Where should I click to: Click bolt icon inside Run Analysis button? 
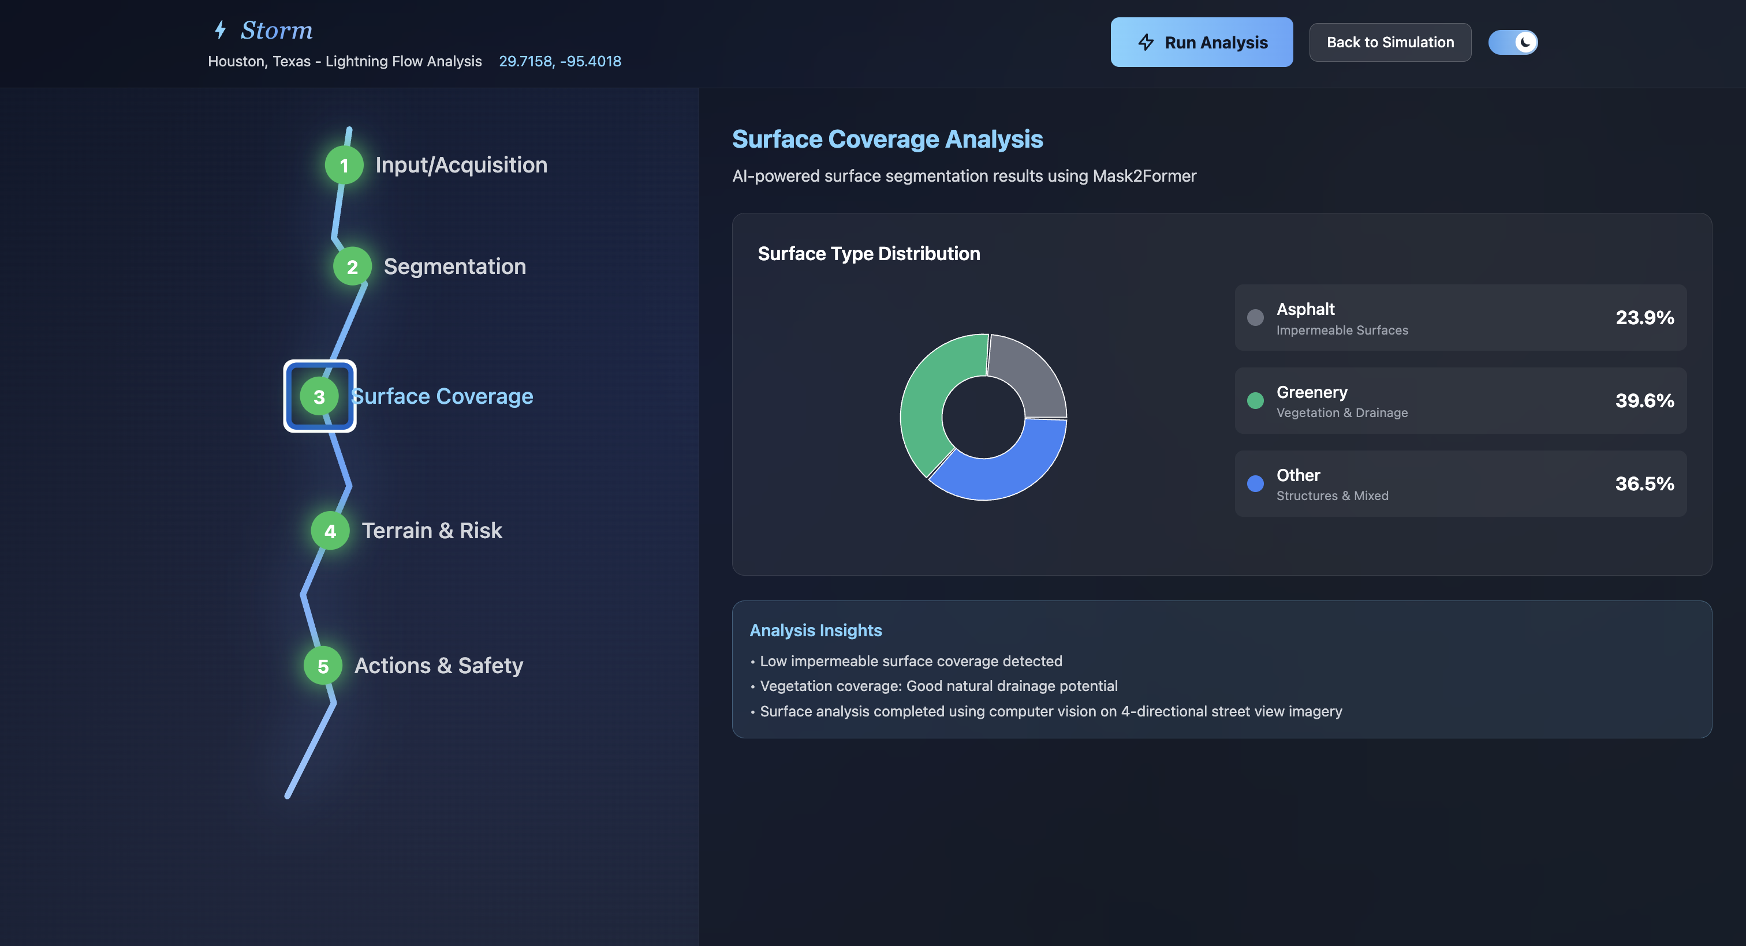(x=1146, y=42)
